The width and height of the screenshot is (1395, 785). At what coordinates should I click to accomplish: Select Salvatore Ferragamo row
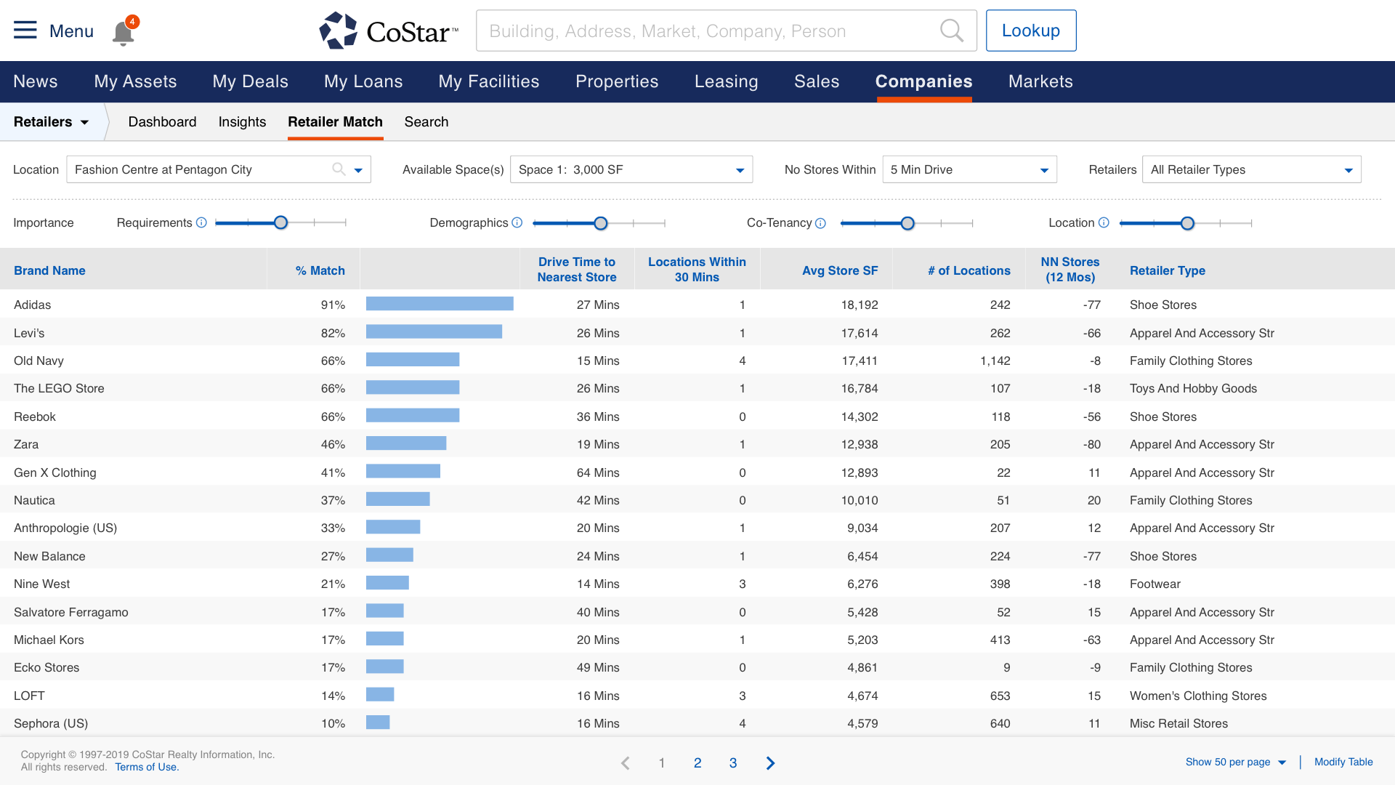point(697,612)
